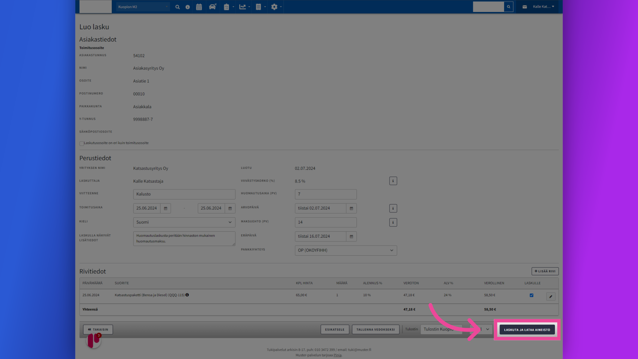The image size is (638, 359).
Task: Show info for Maksuehto field
Action: click(393, 222)
